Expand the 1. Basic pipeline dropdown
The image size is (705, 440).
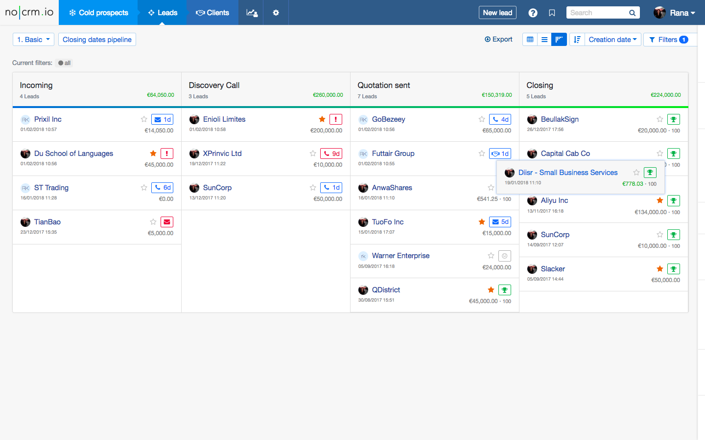click(x=33, y=40)
